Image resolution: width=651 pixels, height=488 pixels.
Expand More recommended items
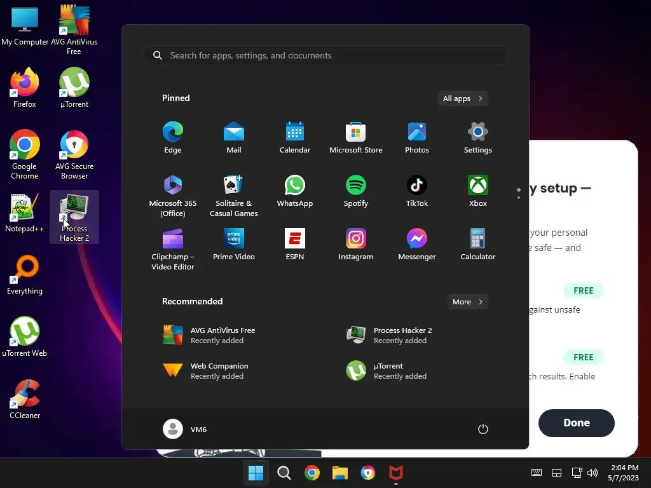pyautogui.click(x=467, y=302)
